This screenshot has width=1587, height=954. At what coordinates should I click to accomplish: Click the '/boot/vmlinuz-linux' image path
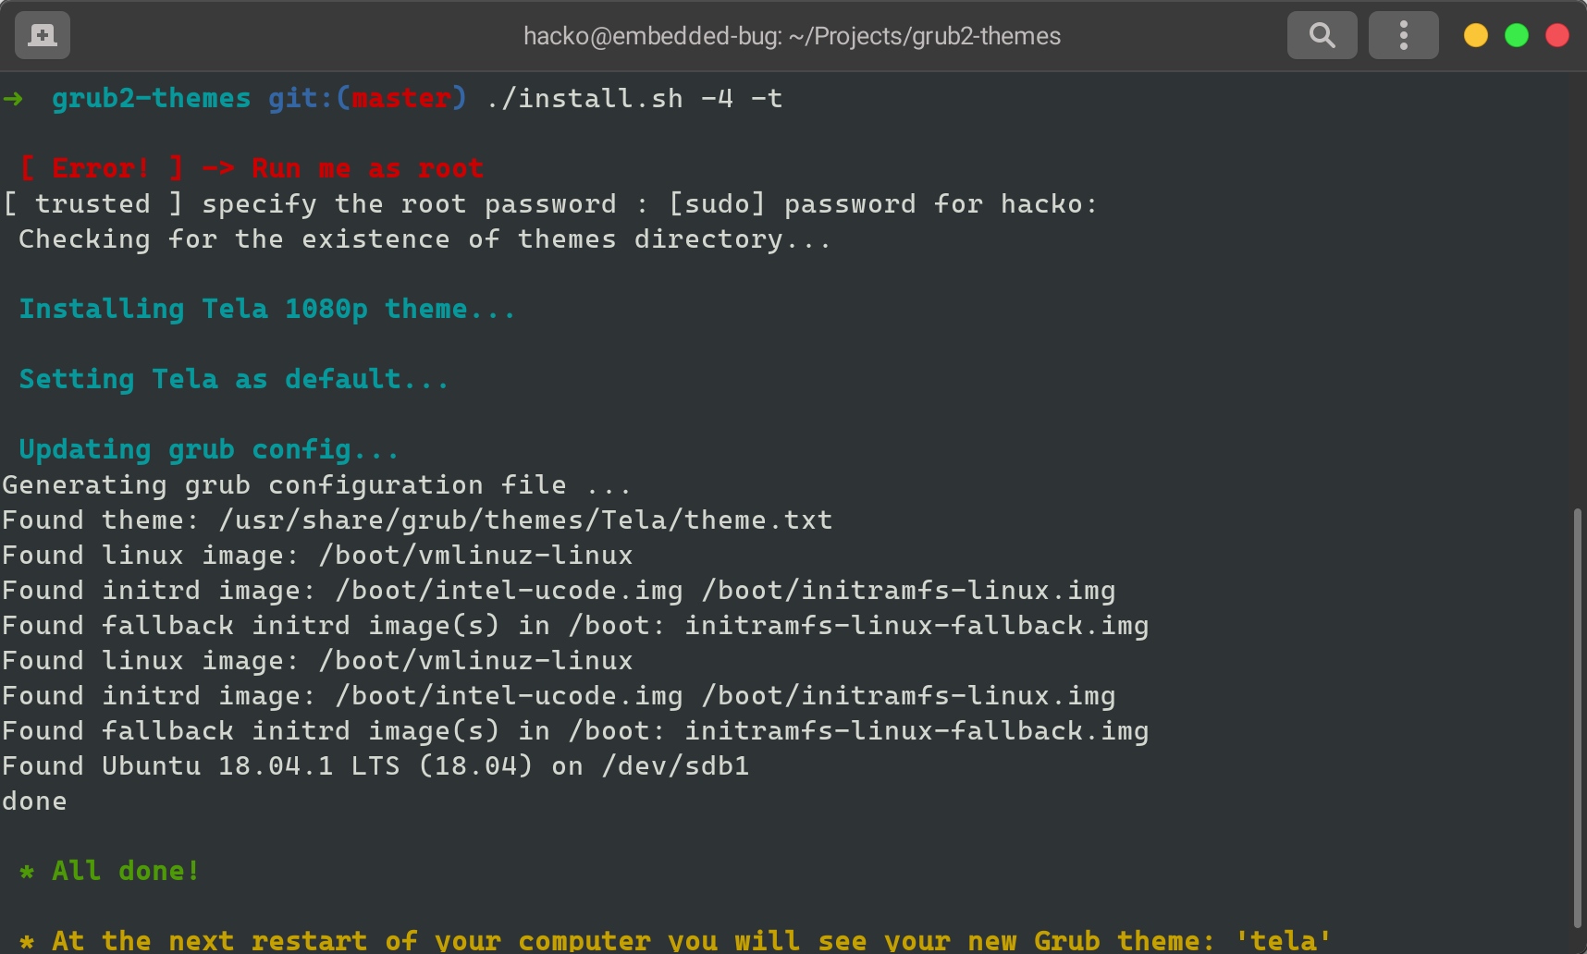475,555
